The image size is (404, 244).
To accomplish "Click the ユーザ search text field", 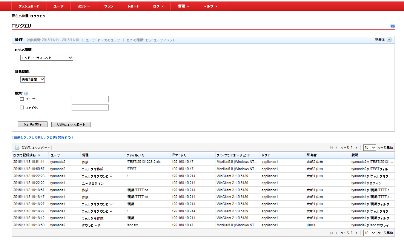I will point(90,99).
